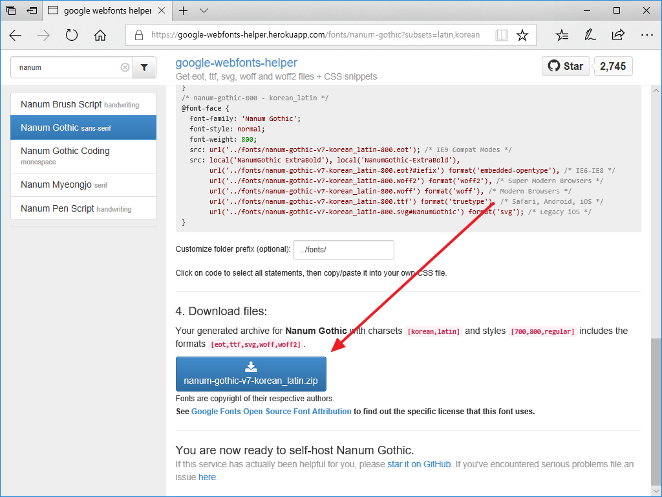Viewport: 662px width, 497px height.
Task: Select Nanum Gothic Coding font
Action: pos(83,156)
